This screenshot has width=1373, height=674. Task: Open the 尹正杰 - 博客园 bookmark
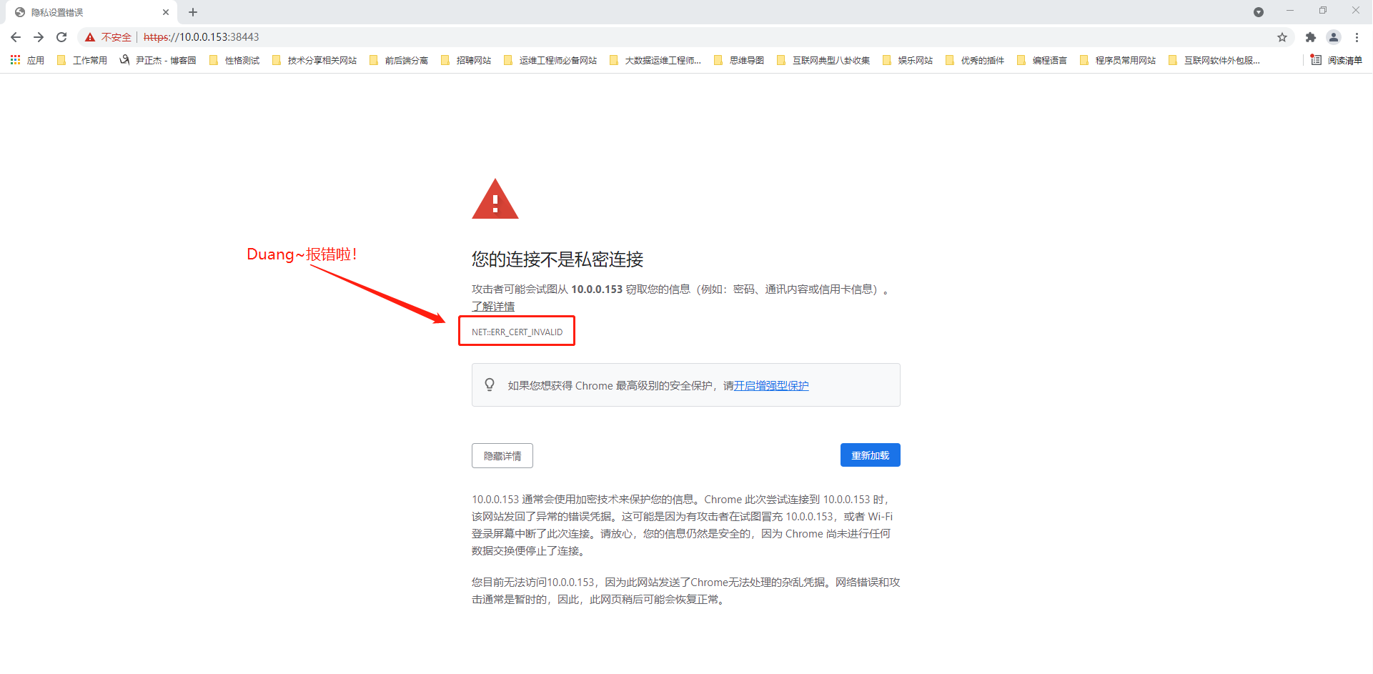point(158,61)
